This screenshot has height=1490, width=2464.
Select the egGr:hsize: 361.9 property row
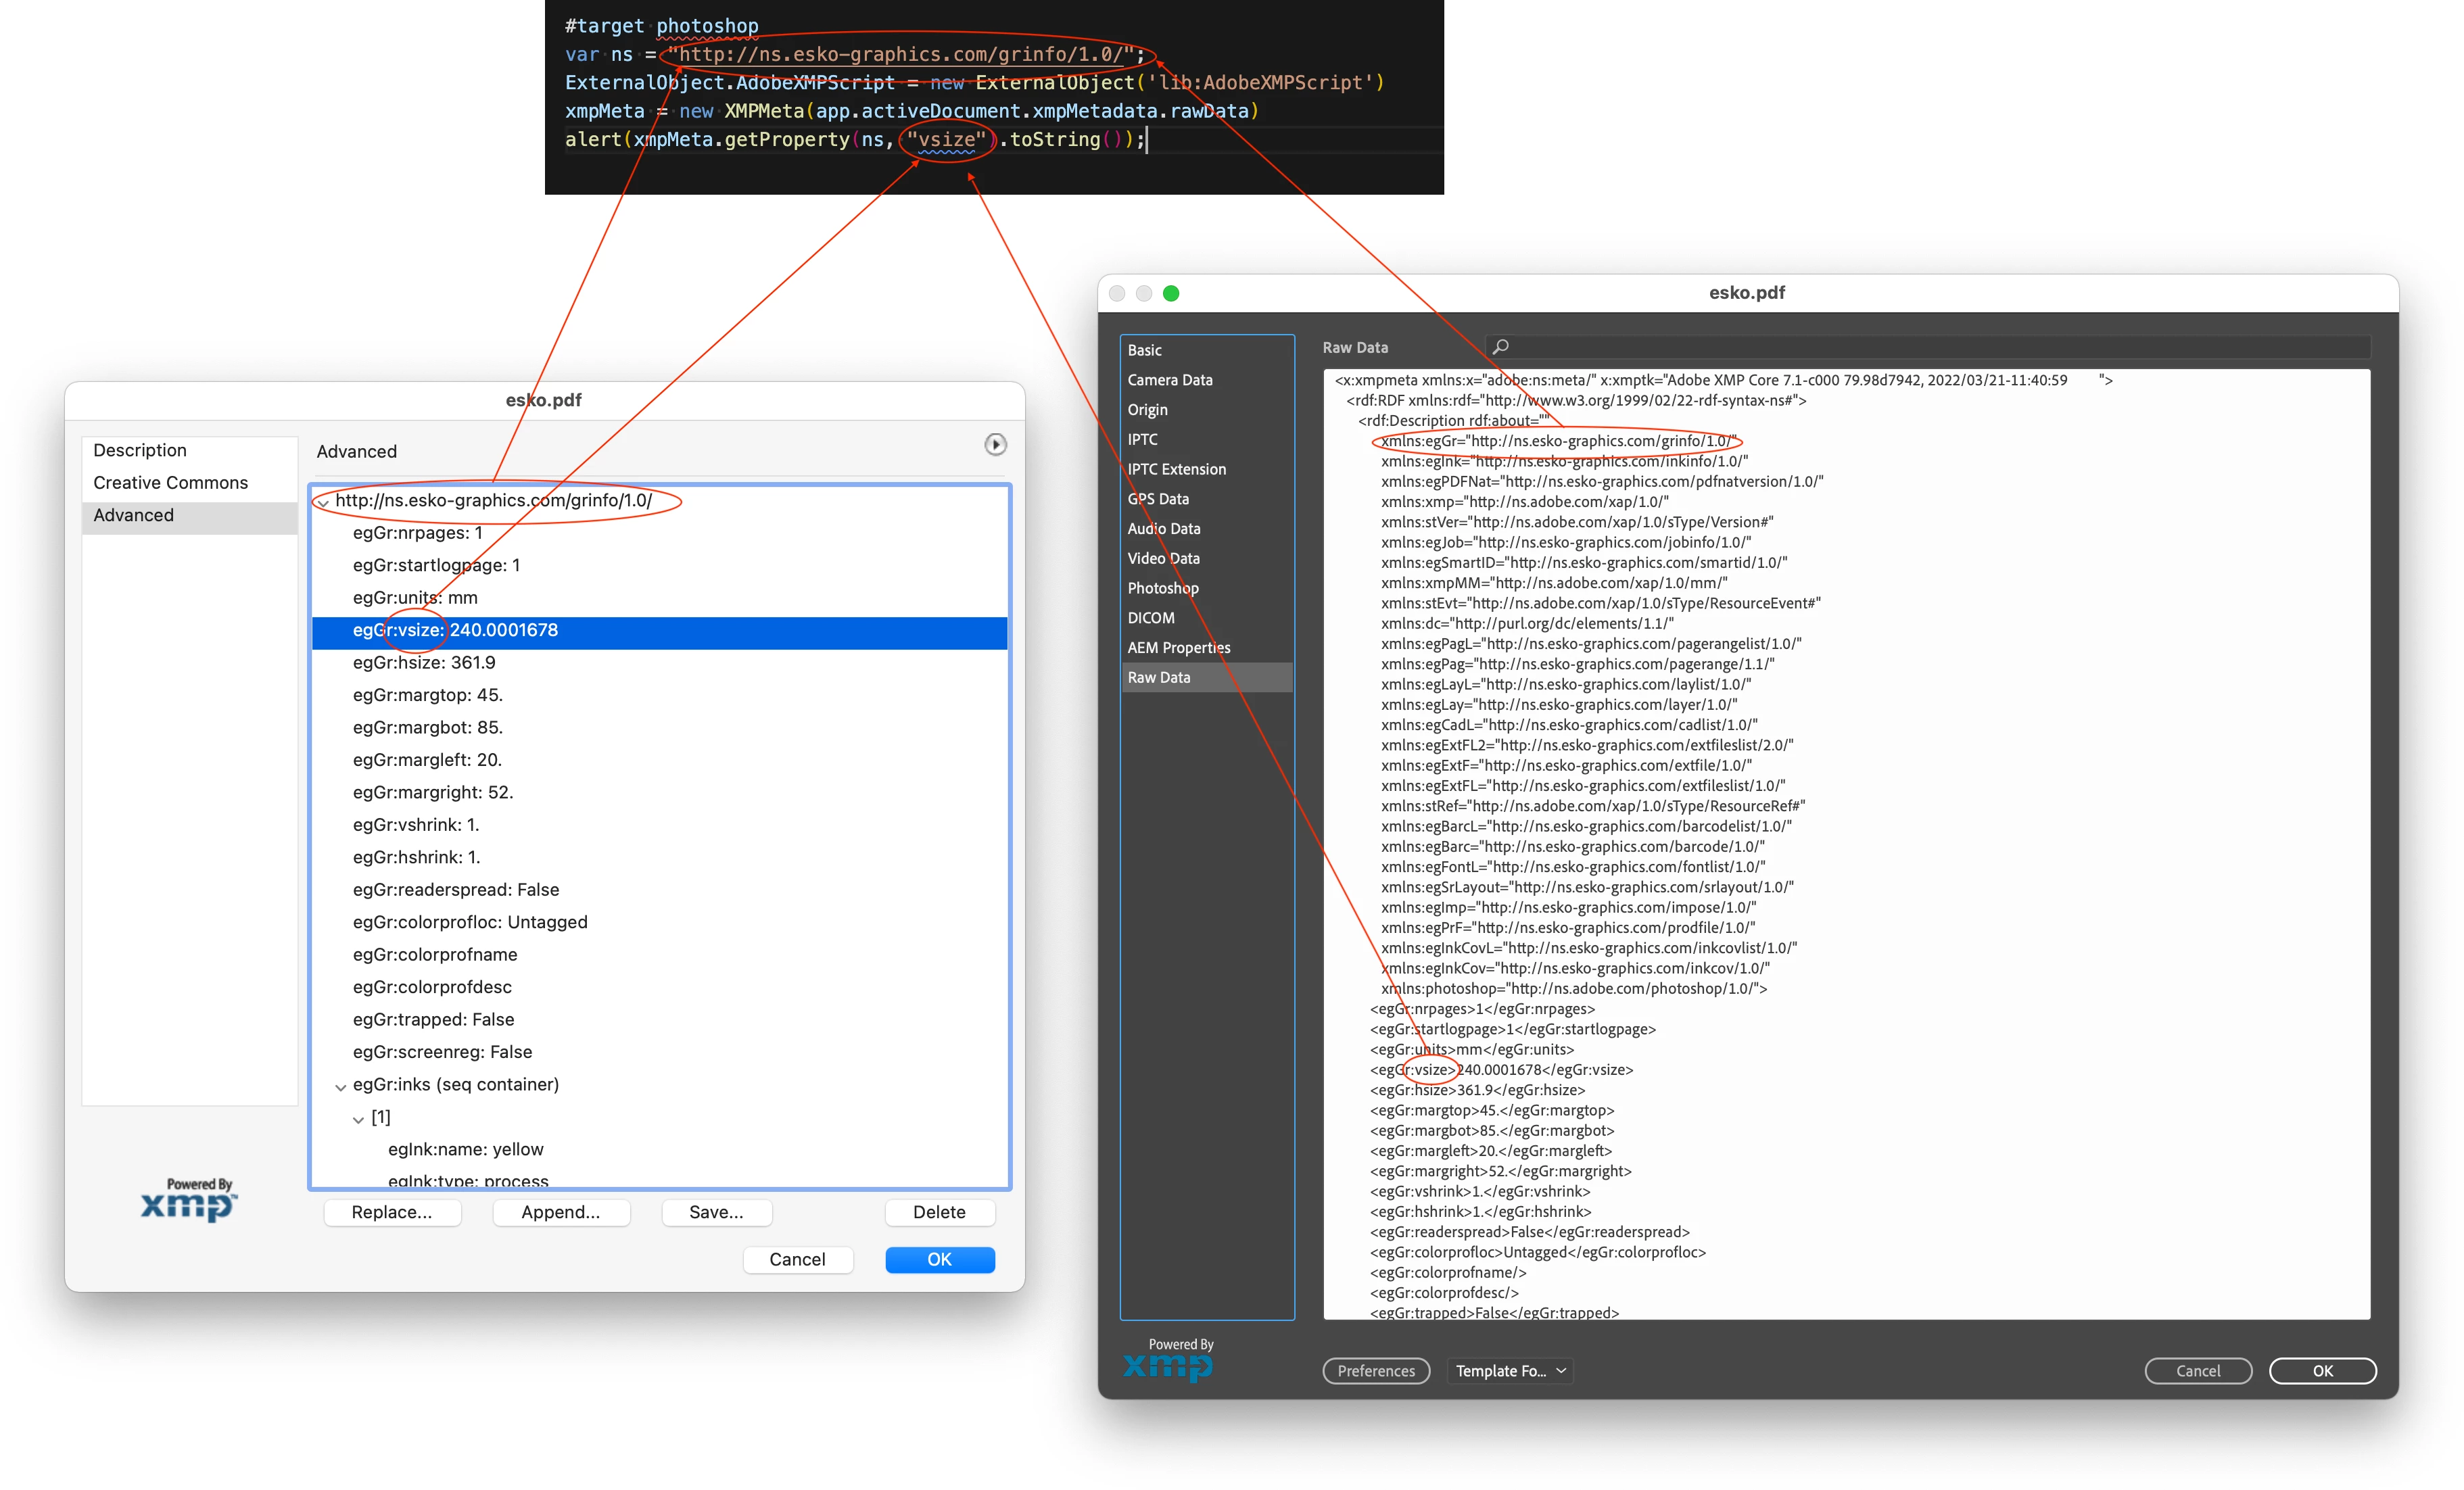pyautogui.click(x=424, y=662)
